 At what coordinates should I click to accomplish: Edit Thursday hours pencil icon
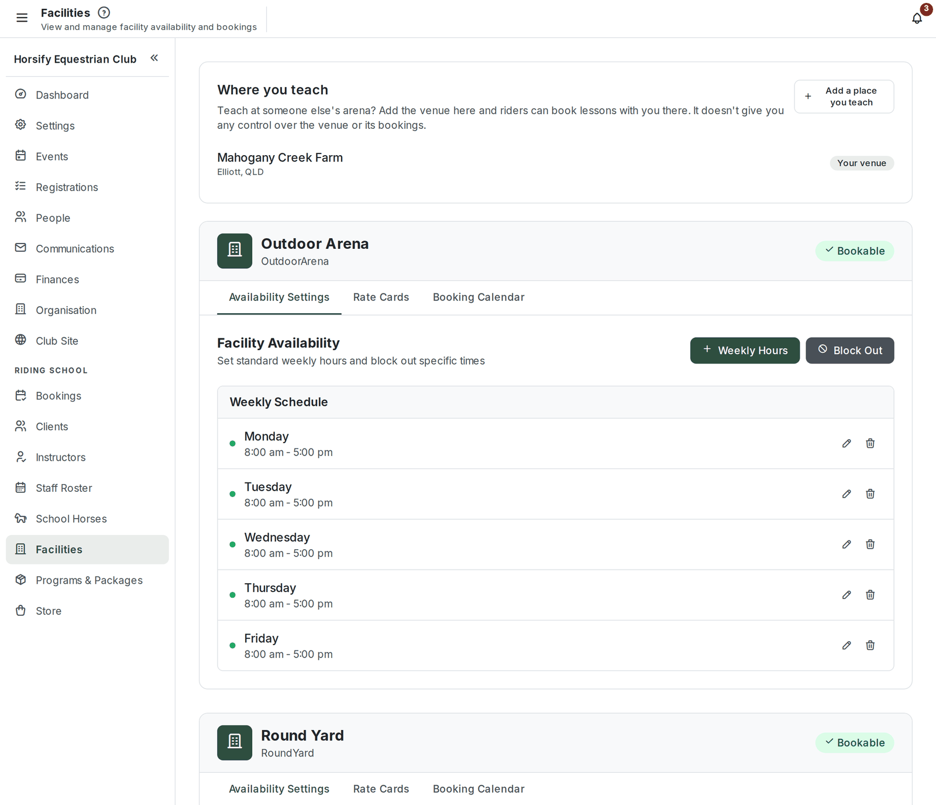tap(846, 594)
